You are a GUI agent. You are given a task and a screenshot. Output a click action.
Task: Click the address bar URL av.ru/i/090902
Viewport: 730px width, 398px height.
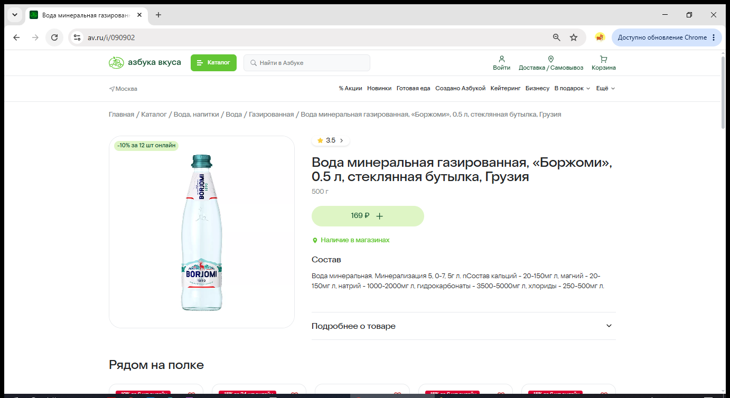coord(111,37)
